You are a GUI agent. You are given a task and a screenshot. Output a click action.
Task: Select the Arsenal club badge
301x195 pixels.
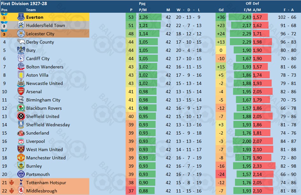21,91
